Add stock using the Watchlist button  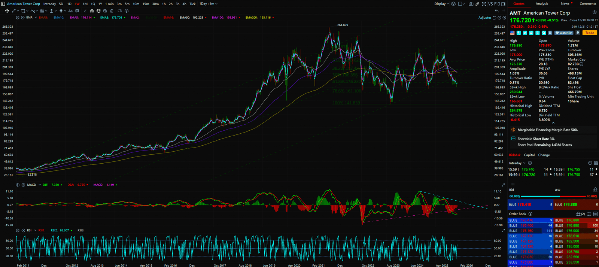[x=564, y=33]
